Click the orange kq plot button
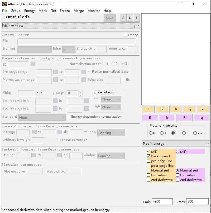 click(x=203, y=109)
